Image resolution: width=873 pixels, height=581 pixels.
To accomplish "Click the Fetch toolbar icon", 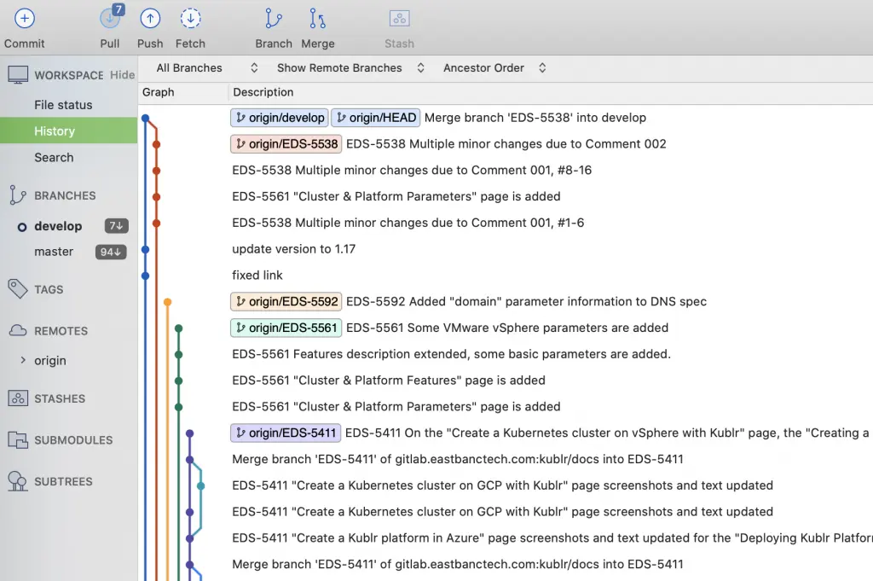I will 190,19.
